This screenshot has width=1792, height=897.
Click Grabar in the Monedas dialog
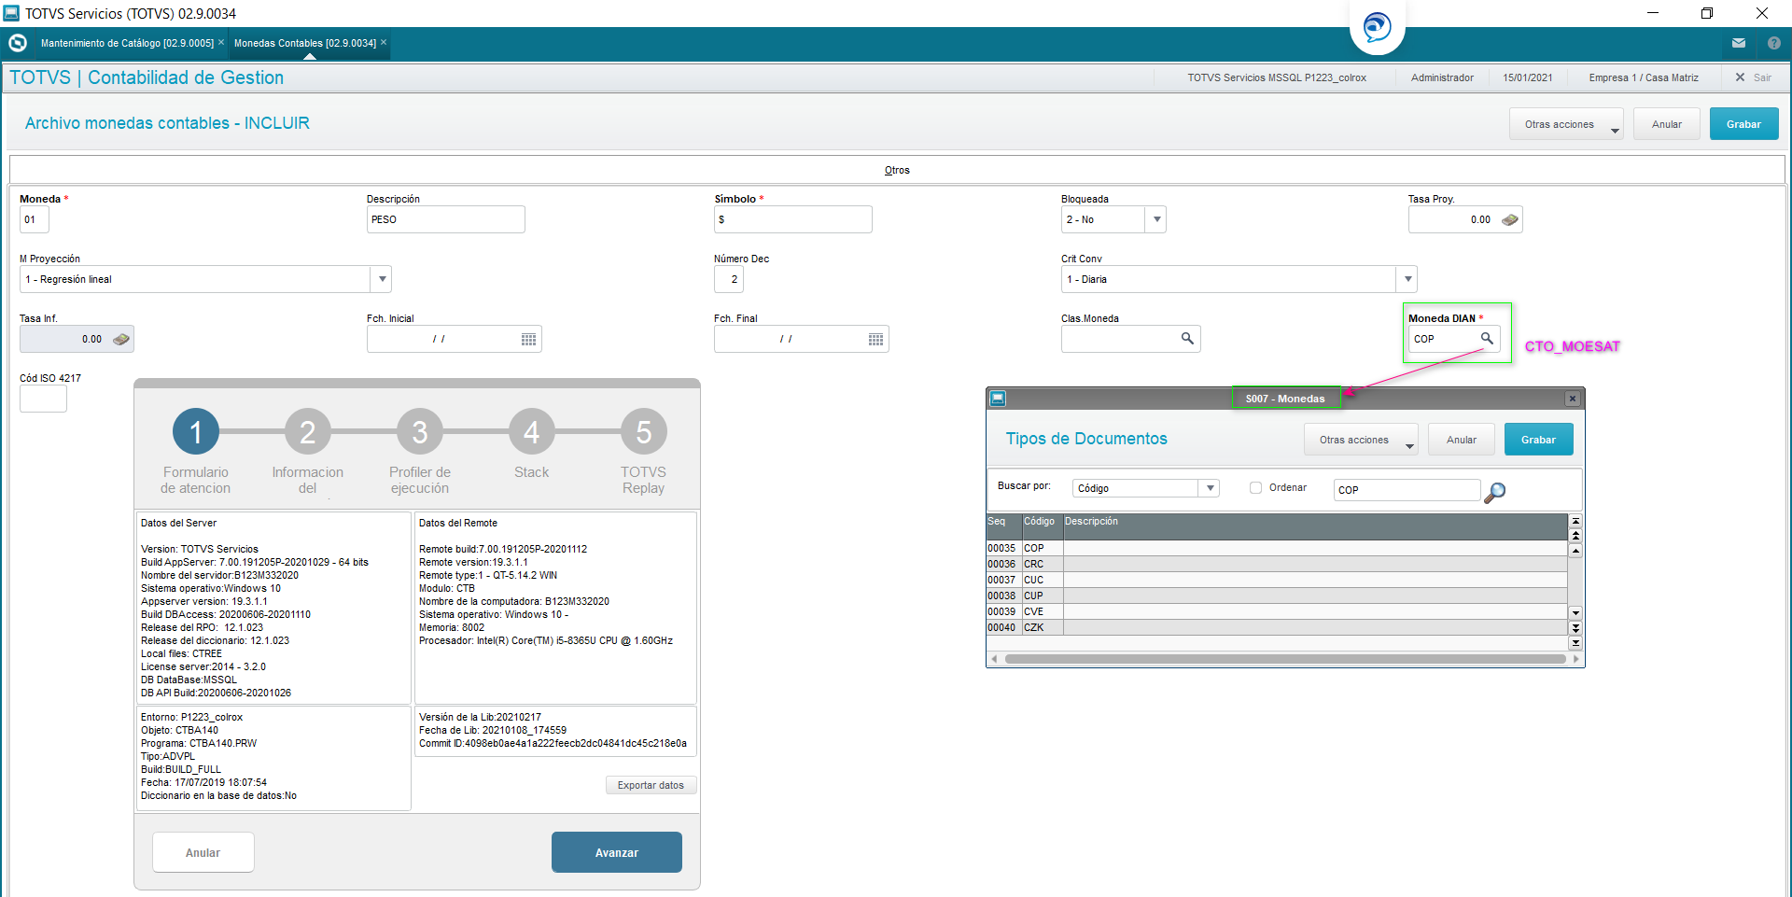1538,440
